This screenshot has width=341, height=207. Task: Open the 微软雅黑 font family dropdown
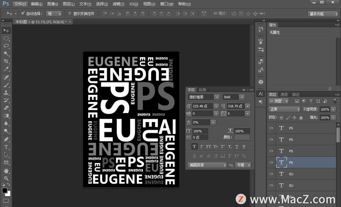[217, 97]
